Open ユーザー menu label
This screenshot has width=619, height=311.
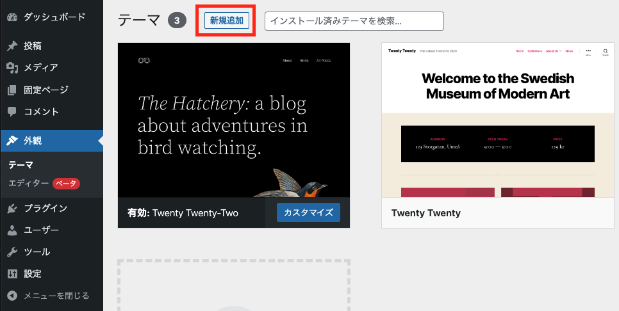(x=41, y=230)
